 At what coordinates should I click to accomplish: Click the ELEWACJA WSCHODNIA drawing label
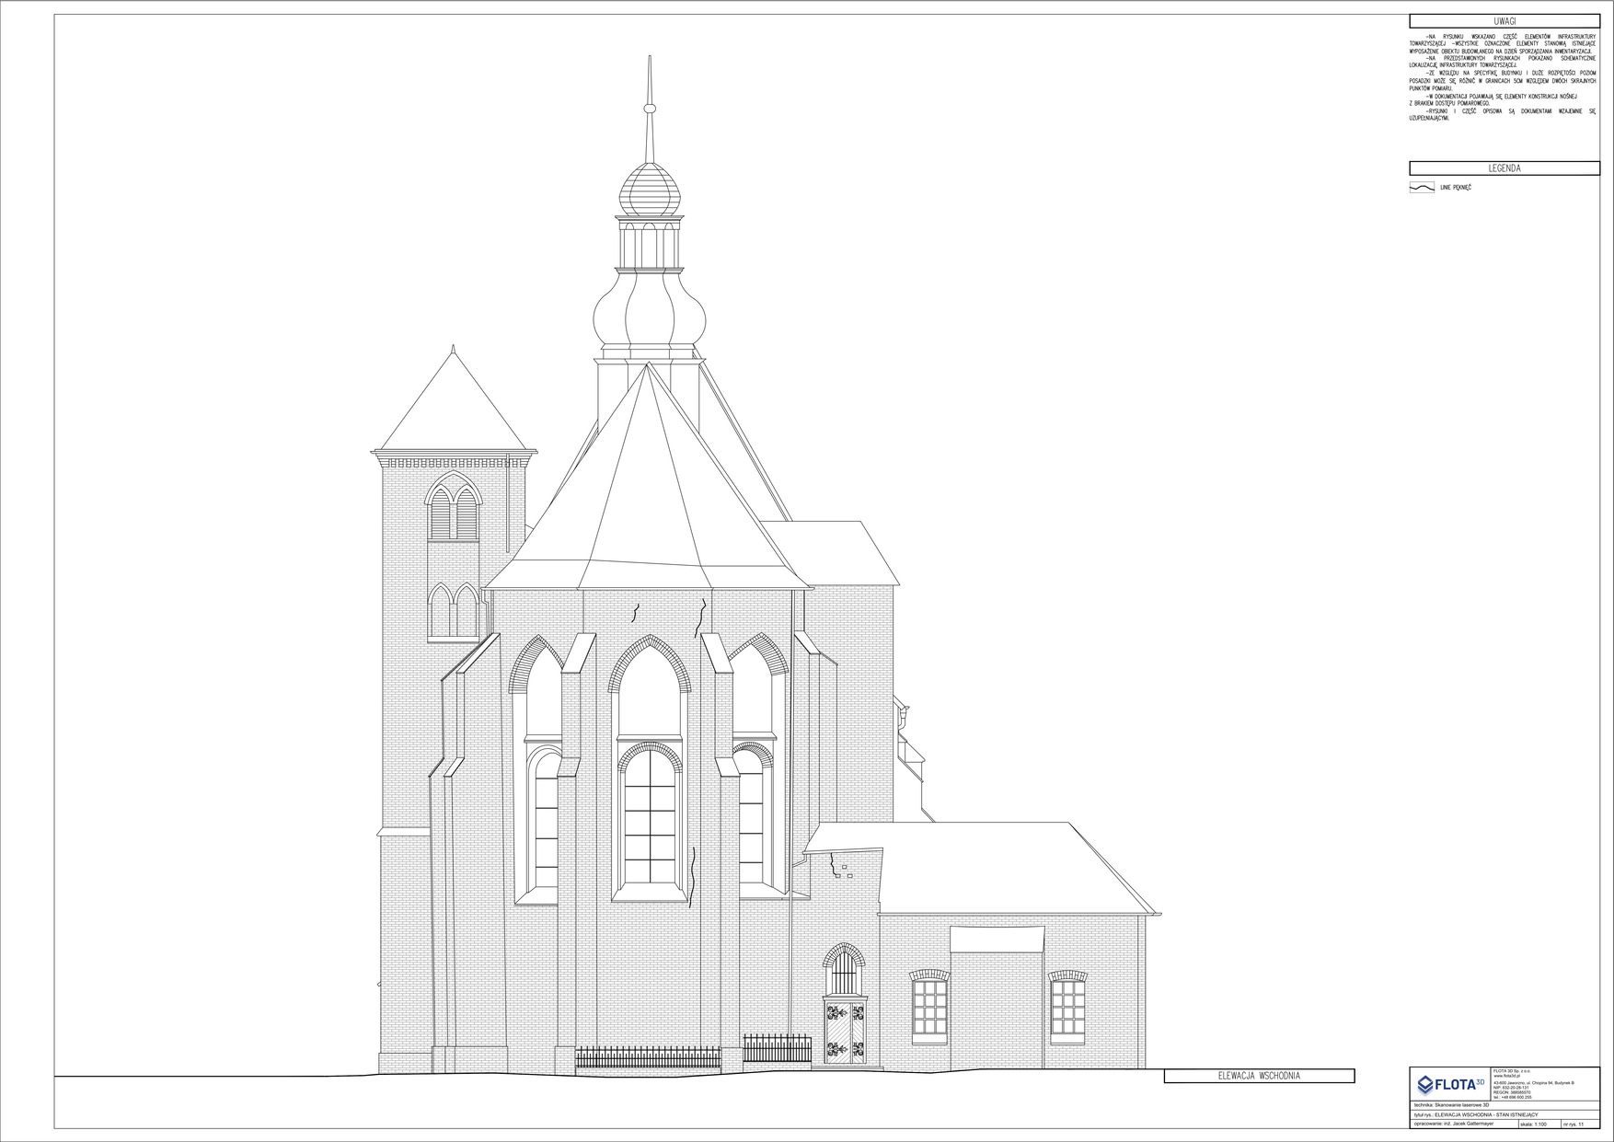click(1259, 1076)
